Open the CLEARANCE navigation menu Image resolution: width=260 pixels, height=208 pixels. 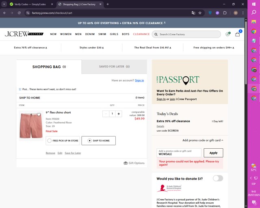141,34
